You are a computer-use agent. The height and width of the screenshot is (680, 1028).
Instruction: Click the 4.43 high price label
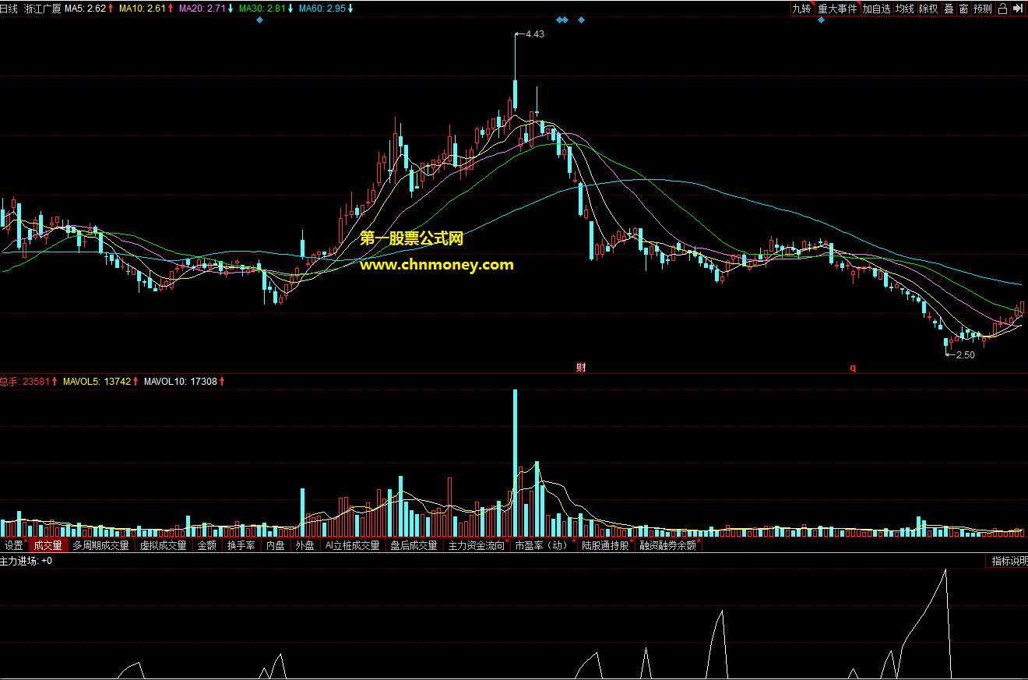(535, 34)
